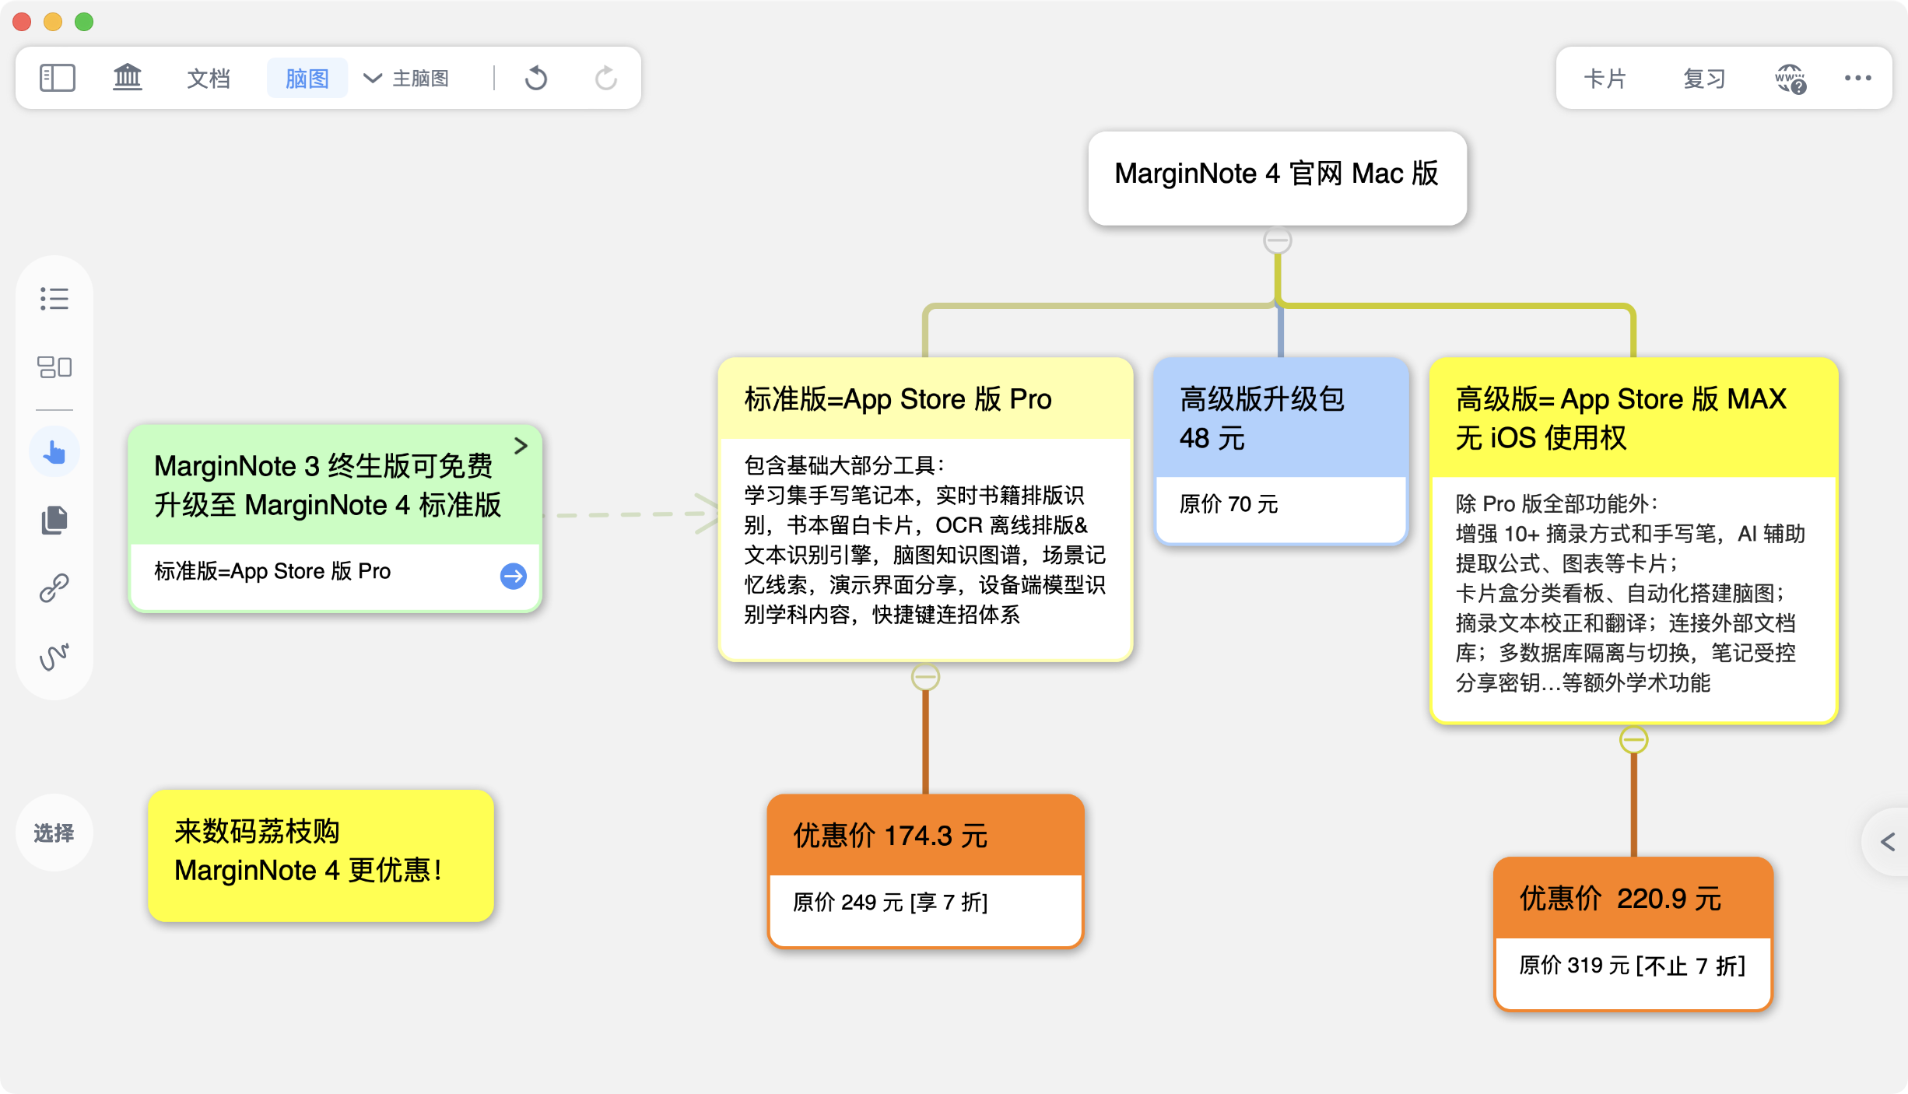
Task: Toggle the sidebar panel icon
Action: pyautogui.click(x=57, y=78)
